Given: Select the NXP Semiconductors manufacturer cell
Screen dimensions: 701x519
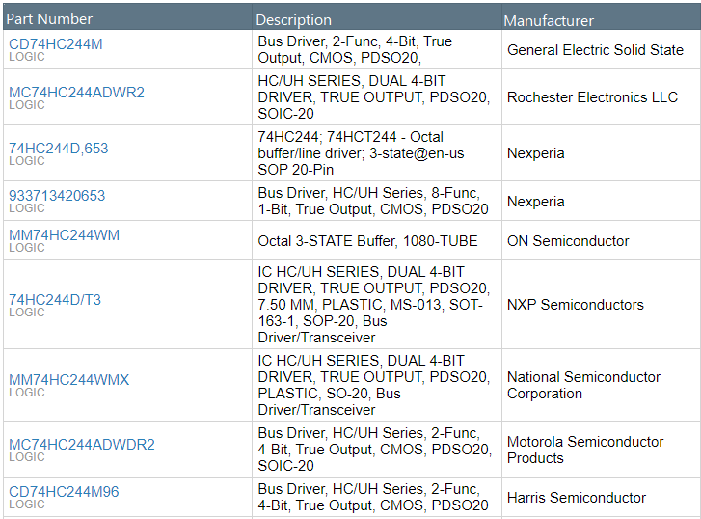Looking at the screenshot, I should (x=575, y=305).
